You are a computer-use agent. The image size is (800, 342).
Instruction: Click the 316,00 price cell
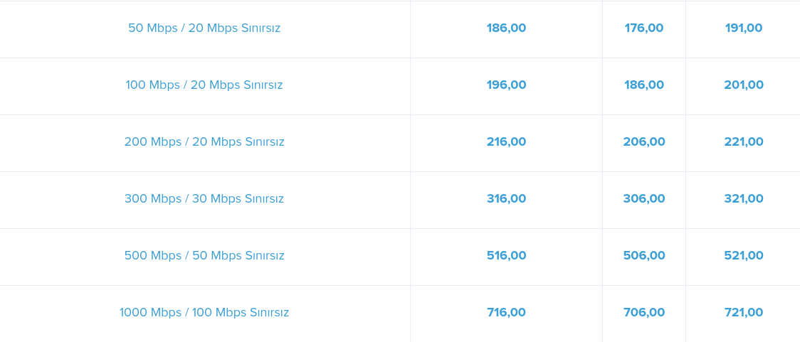[x=506, y=199]
